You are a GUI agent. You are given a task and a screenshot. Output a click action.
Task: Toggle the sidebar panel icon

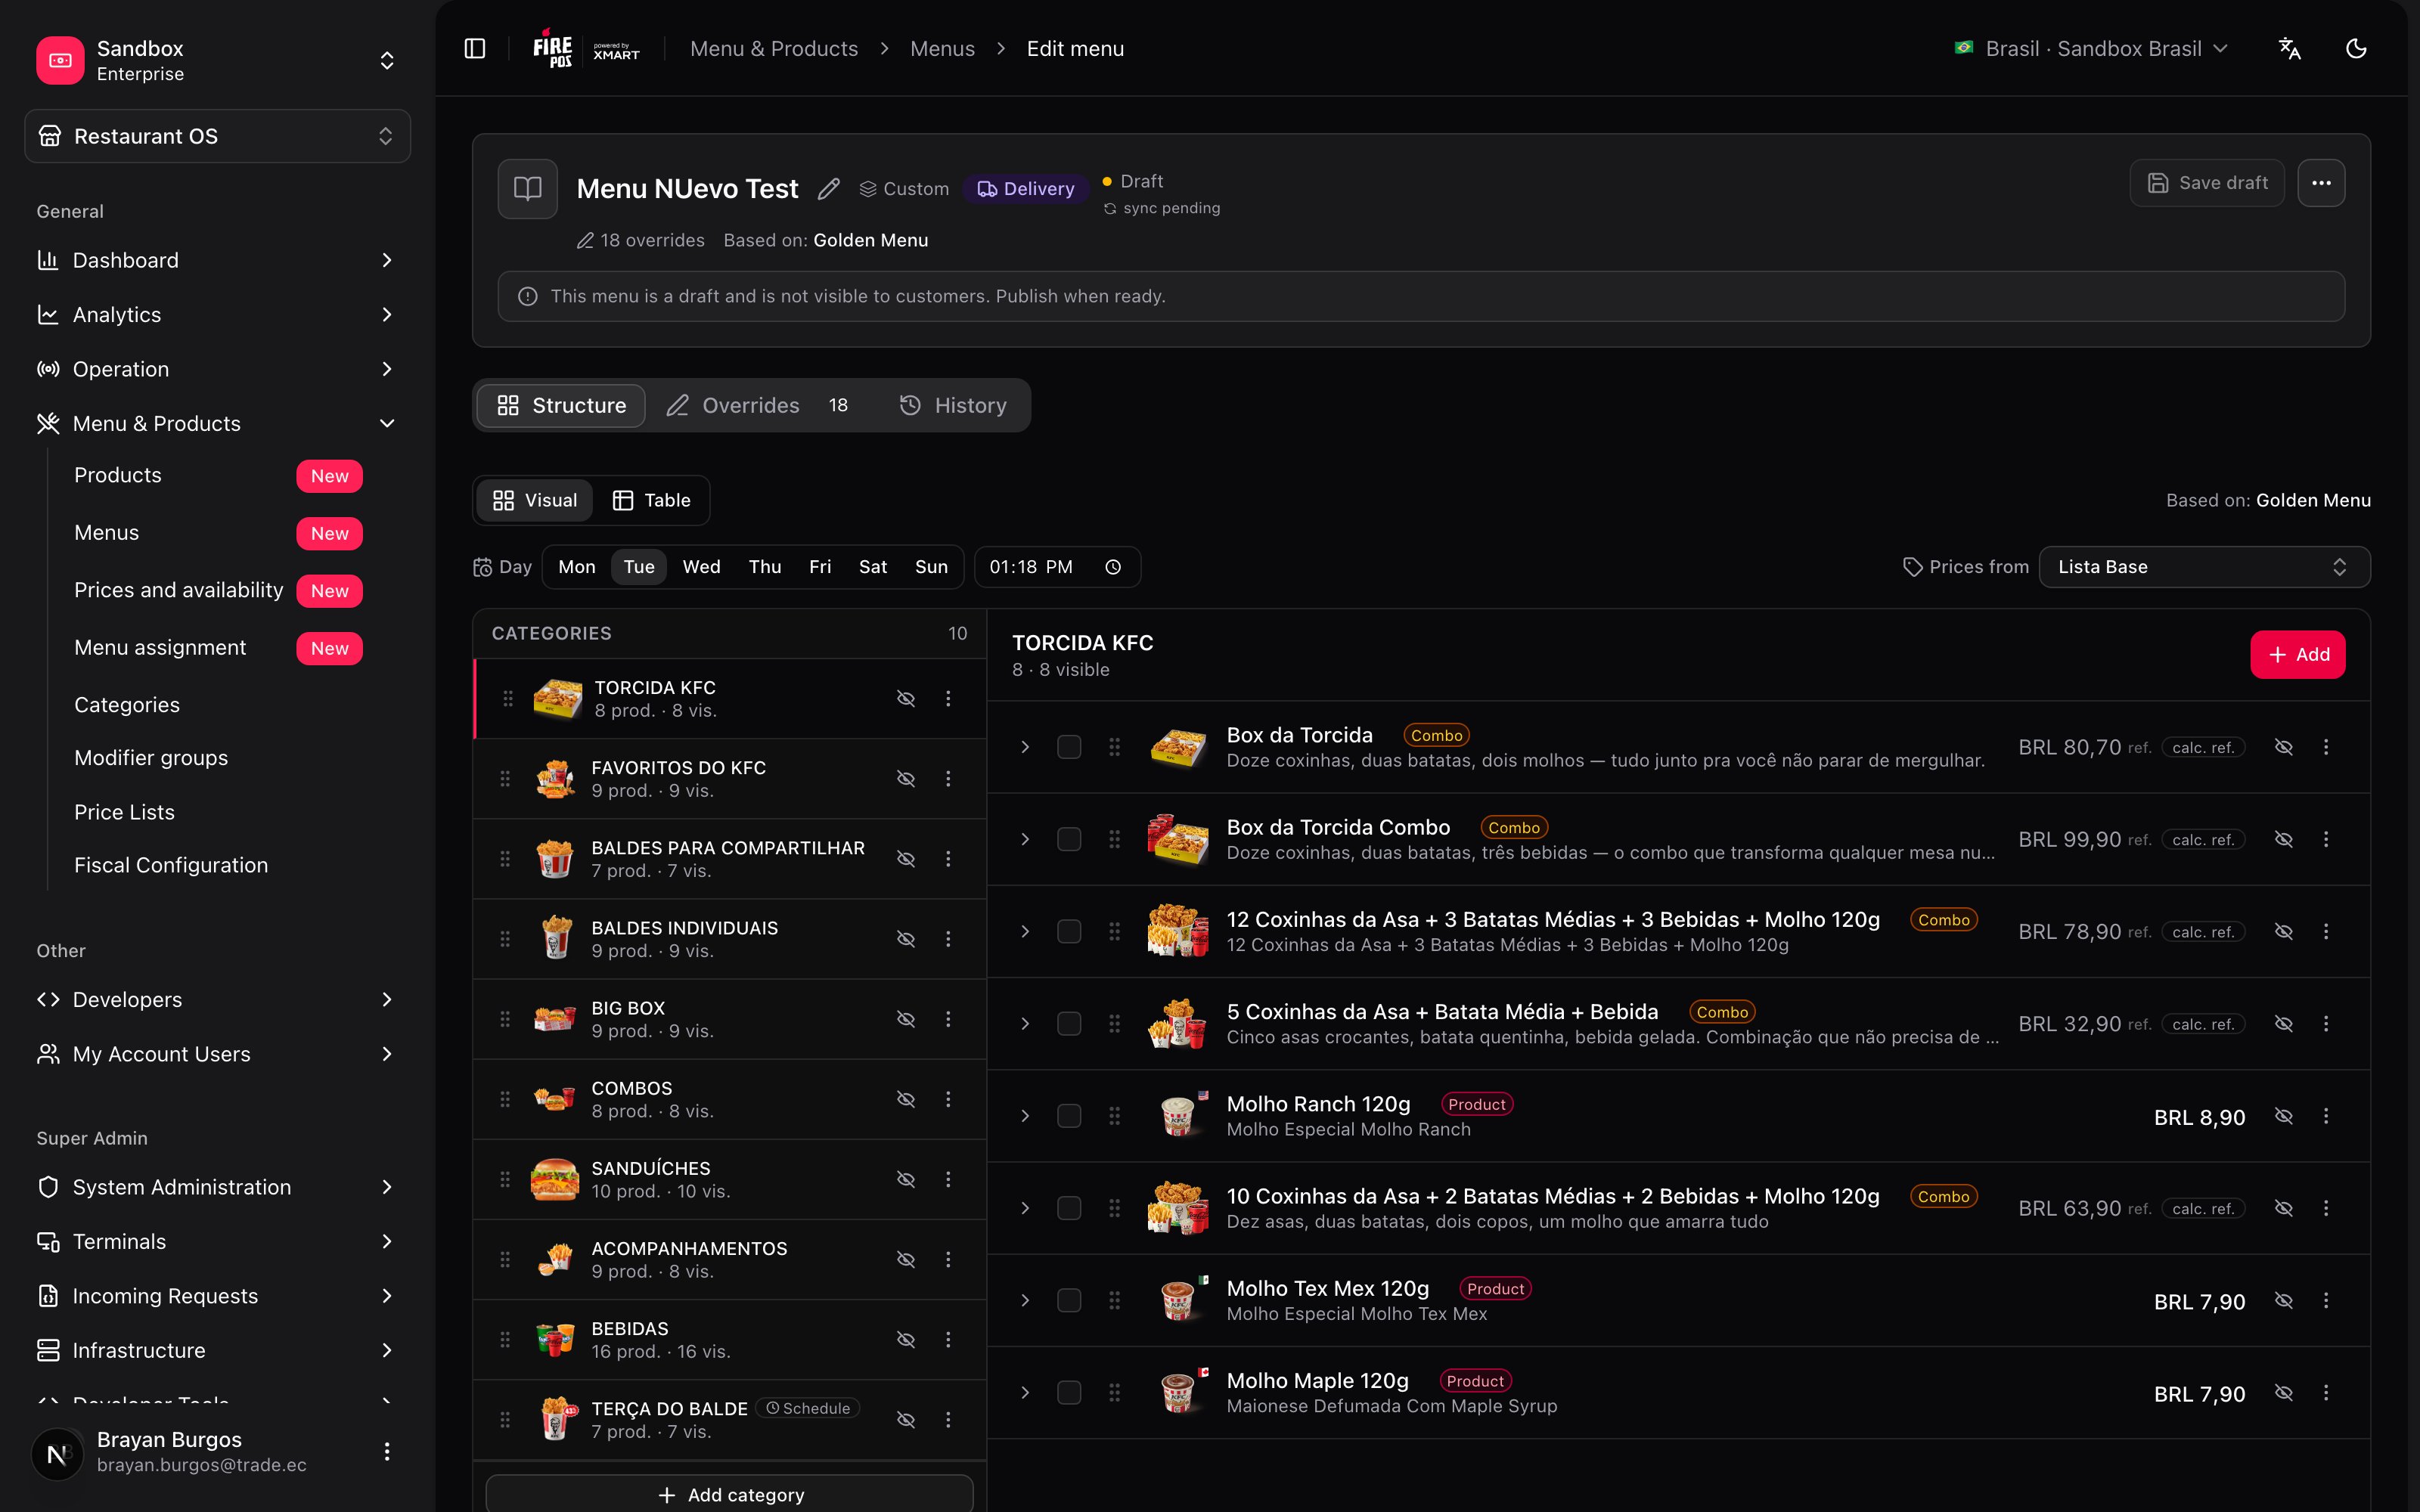pyautogui.click(x=475, y=48)
